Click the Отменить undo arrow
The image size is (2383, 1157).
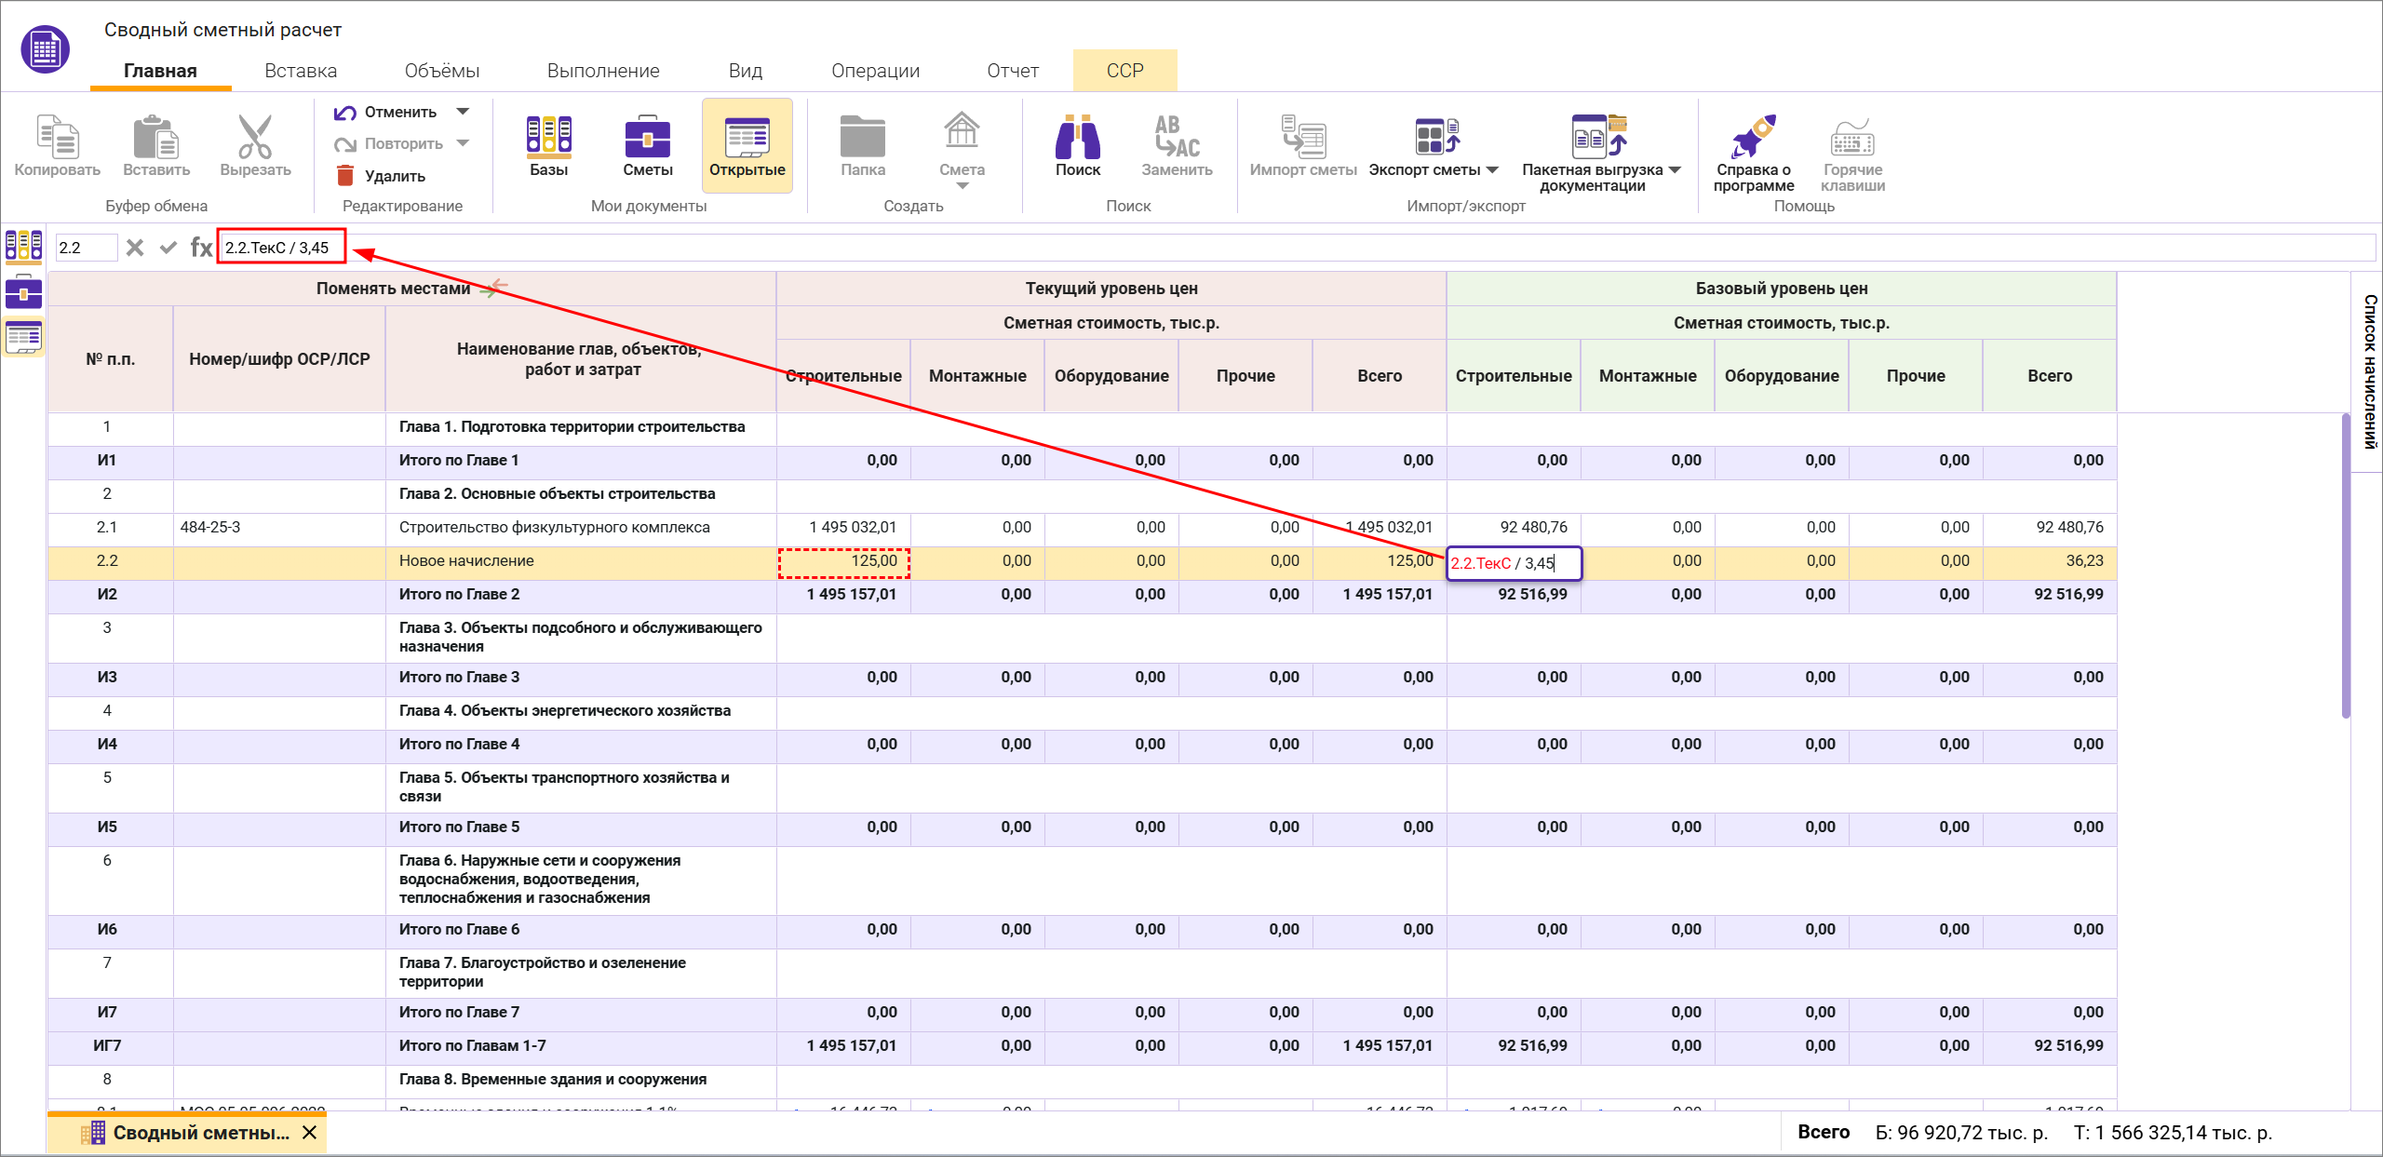click(345, 113)
